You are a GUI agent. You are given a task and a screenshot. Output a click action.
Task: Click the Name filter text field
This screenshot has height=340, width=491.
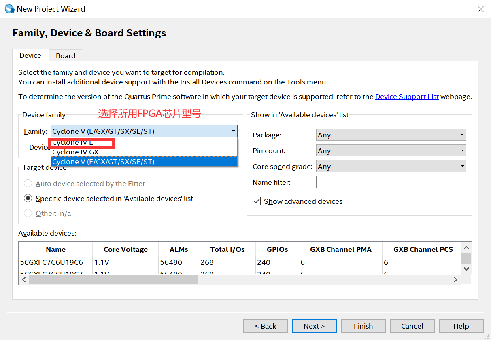click(391, 182)
